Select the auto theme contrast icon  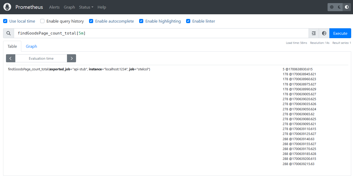(347, 7)
